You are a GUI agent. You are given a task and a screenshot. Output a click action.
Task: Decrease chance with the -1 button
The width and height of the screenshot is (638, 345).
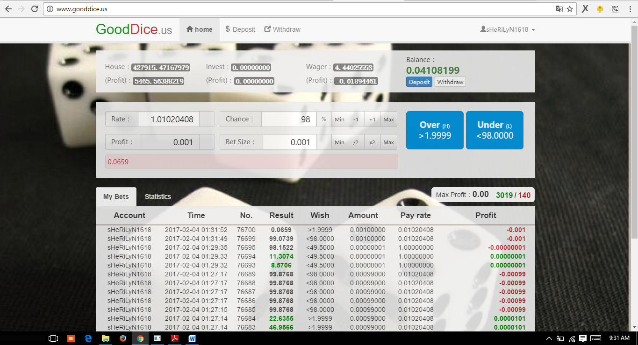(x=356, y=119)
